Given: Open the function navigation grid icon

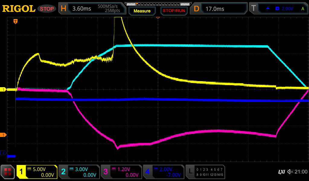Looking at the screenshot, I should click(8, 172).
